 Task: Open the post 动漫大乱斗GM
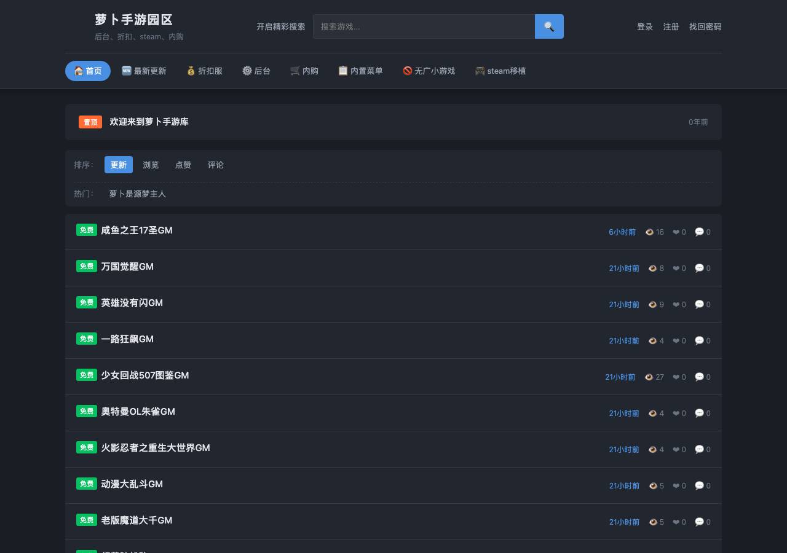(x=132, y=484)
